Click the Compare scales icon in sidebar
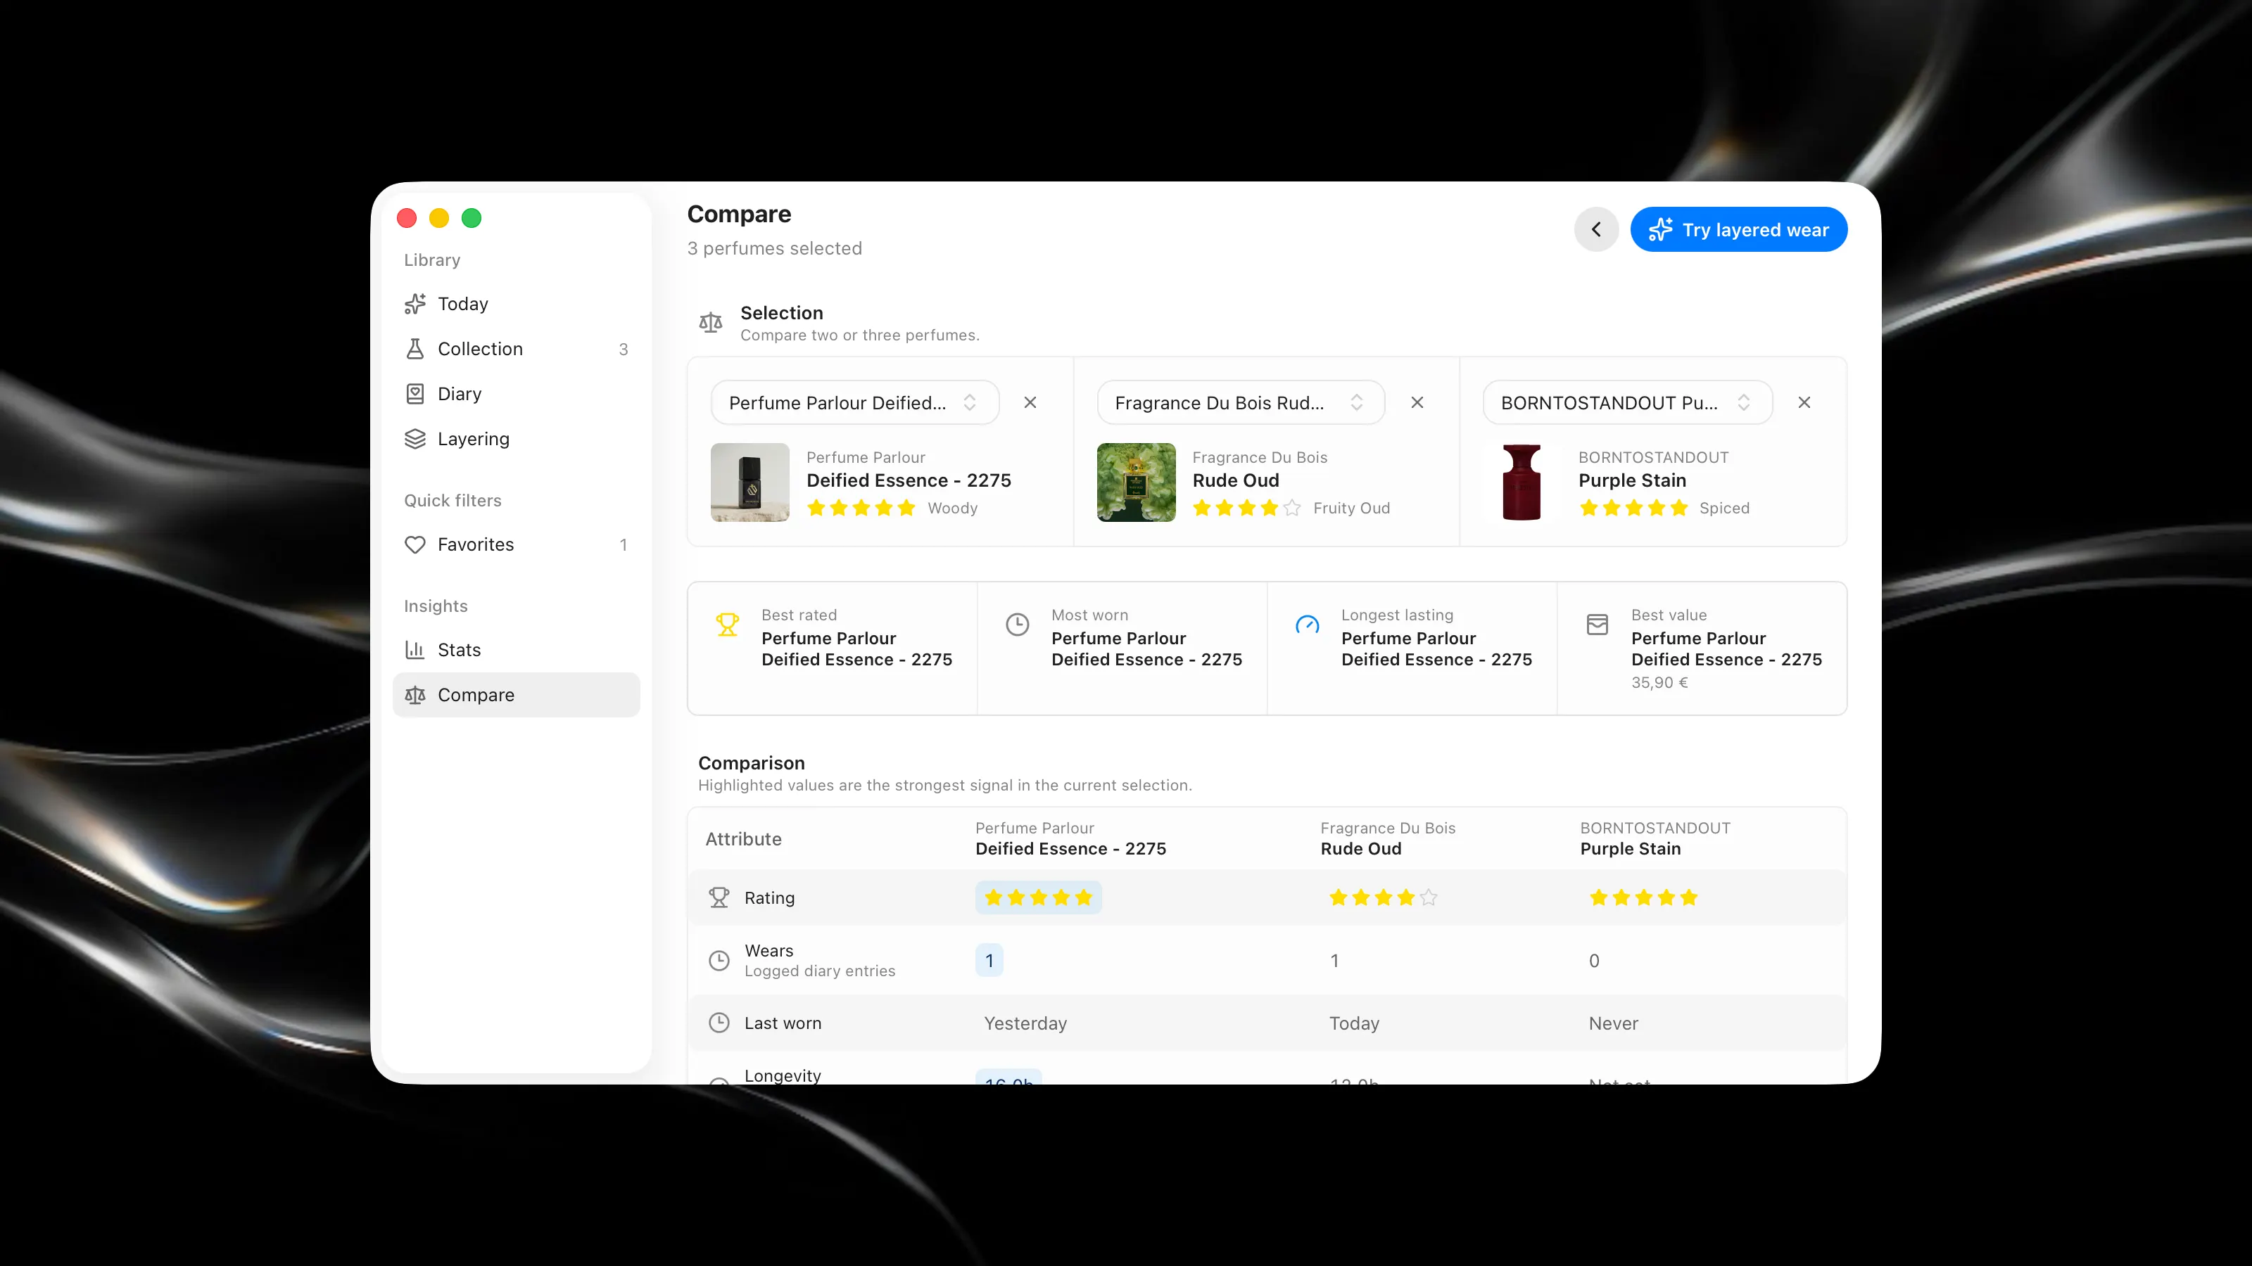Image resolution: width=2252 pixels, height=1266 pixels. tap(415, 695)
